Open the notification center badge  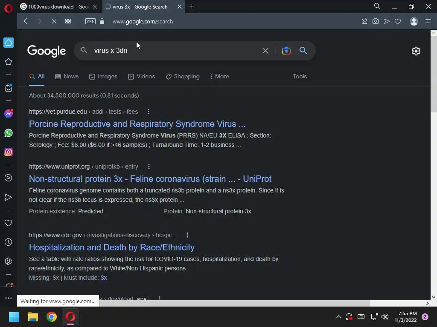tap(425, 317)
